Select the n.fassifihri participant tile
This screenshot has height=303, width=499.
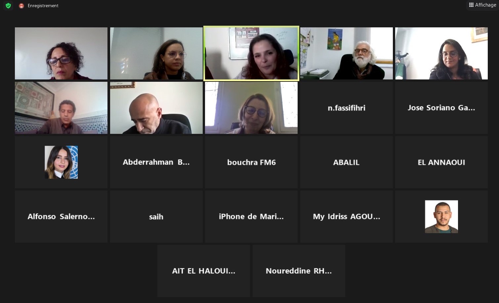346,108
